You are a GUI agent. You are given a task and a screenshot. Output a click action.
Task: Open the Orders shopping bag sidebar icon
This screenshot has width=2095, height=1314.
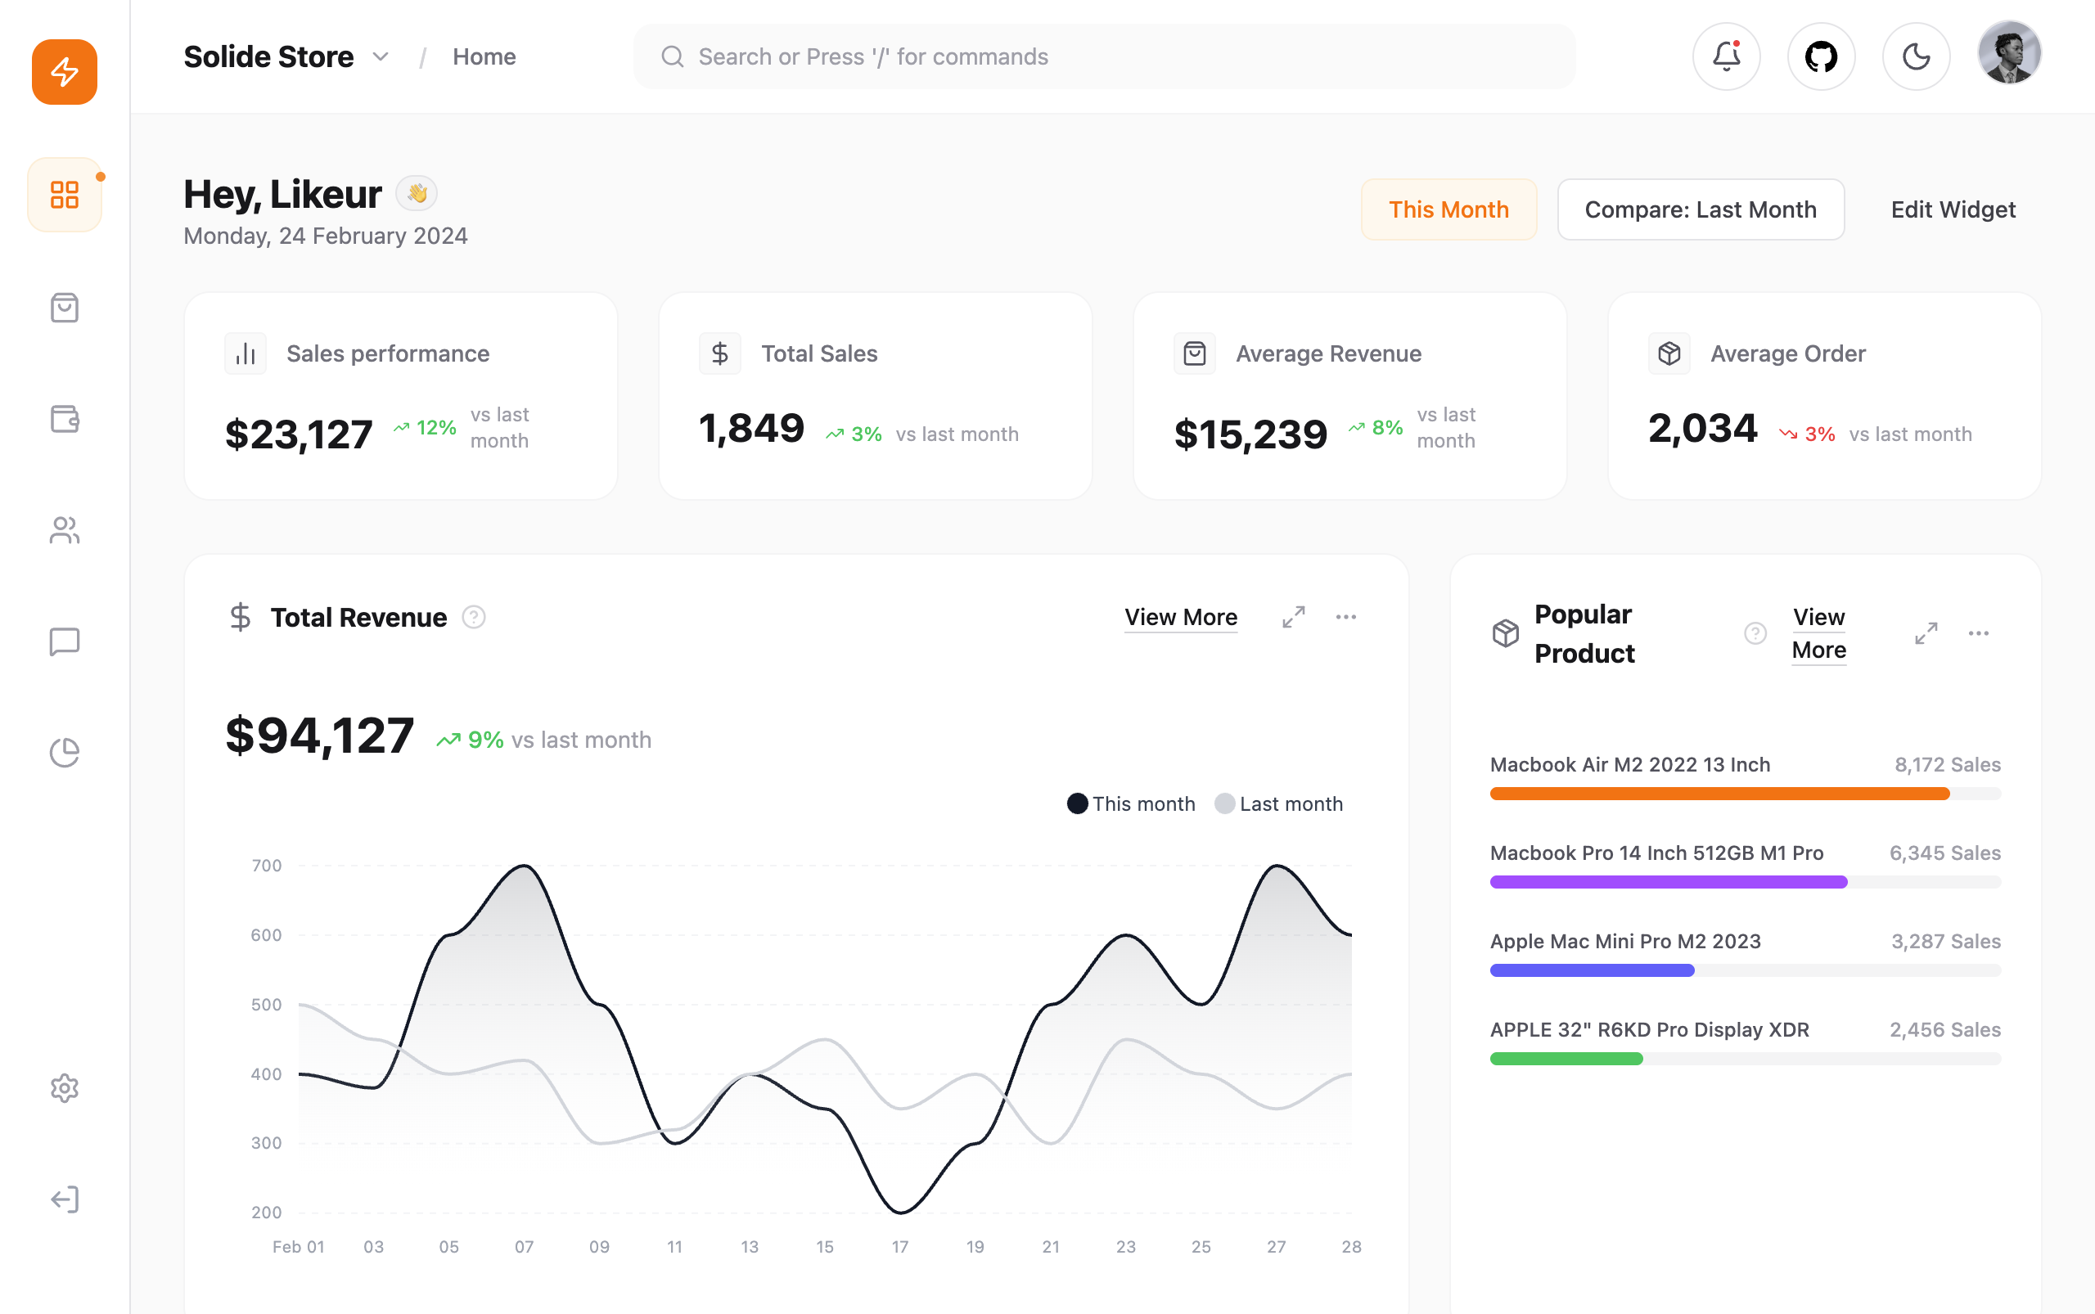point(65,308)
